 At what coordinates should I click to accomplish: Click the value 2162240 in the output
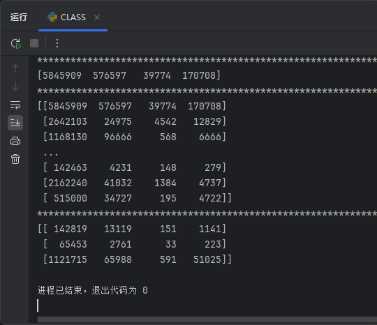point(68,183)
